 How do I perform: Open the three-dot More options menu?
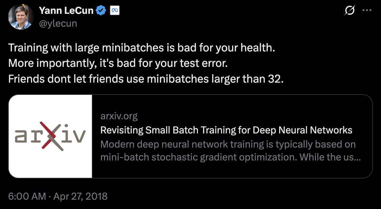367,10
